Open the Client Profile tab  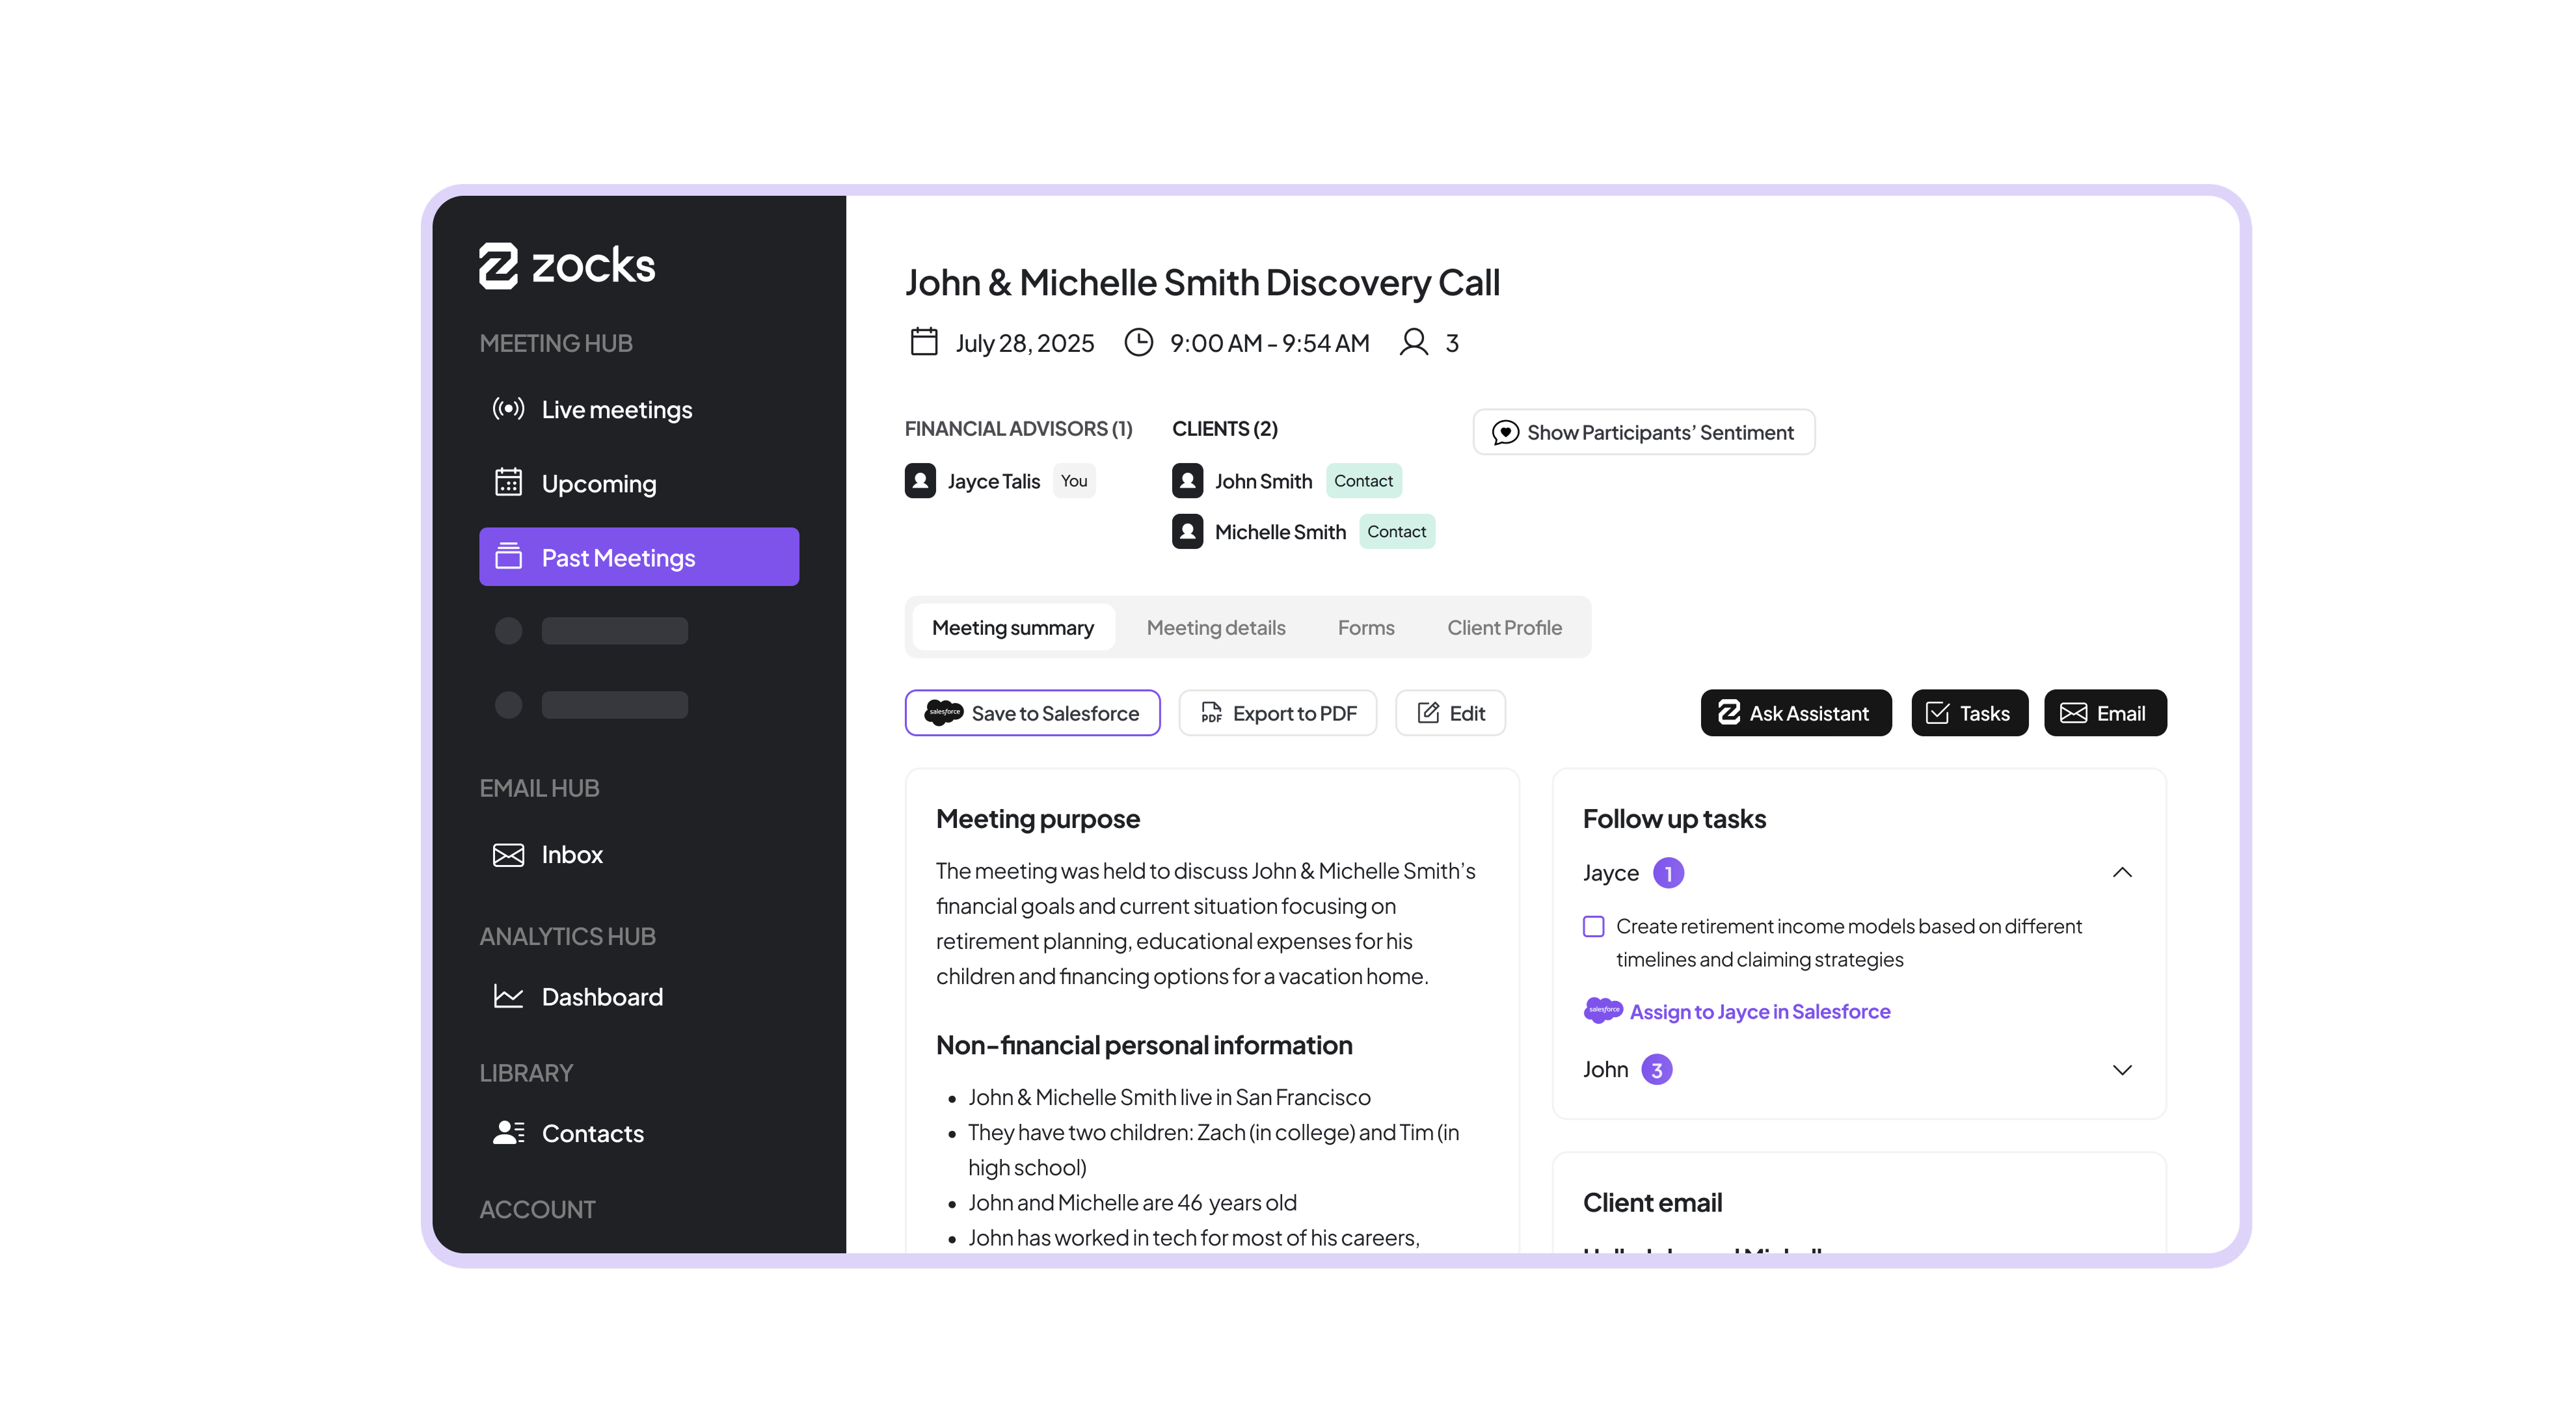click(x=1504, y=627)
